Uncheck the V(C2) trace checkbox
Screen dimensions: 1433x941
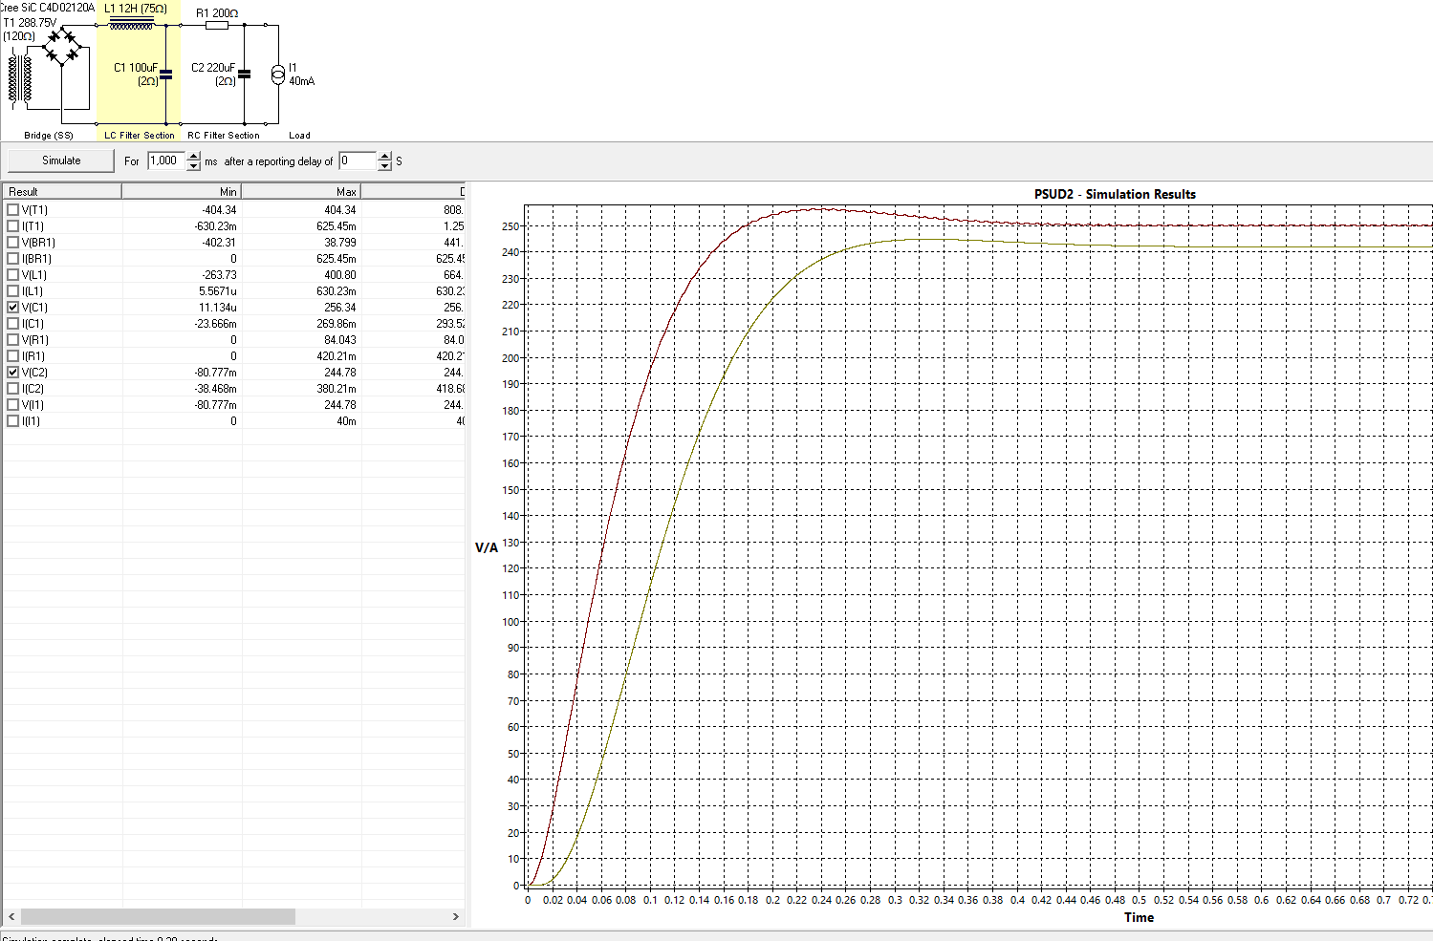[x=12, y=373]
